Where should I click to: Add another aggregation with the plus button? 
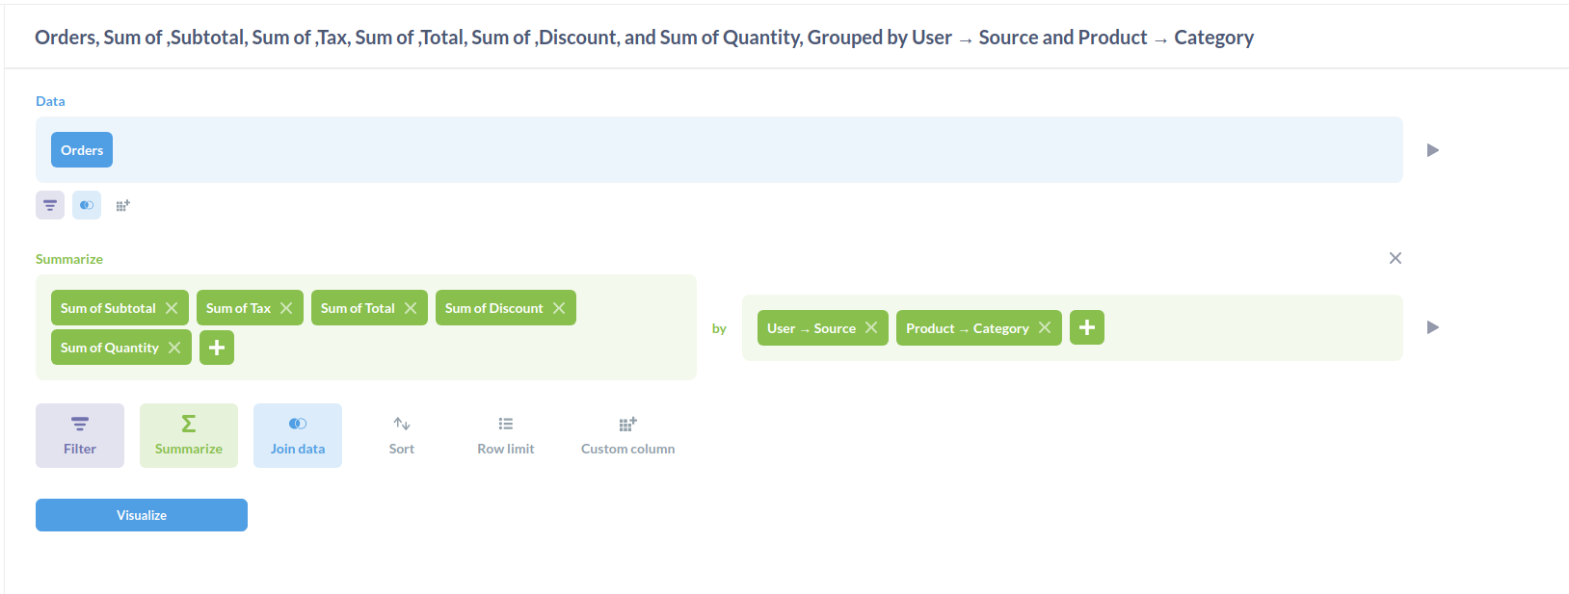click(216, 348)
